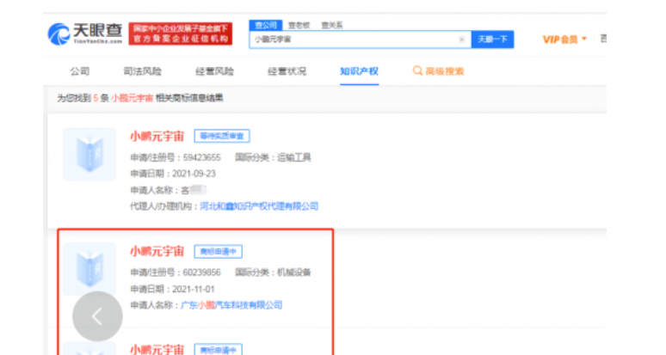Open the 公司 tab

(x=80, y=71)
